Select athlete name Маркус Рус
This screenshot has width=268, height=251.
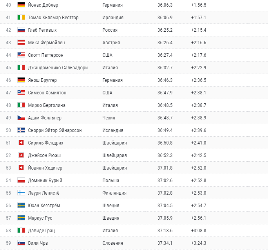pyautogui.click(x=40, y=218)
